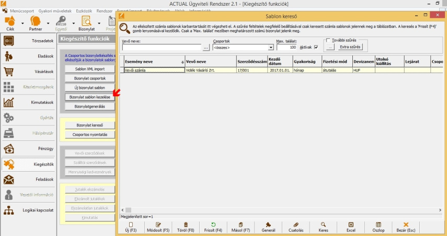Open the dropdown arrow next to Partner
Screen dimensions: 447x236
(x=48, y=23)
